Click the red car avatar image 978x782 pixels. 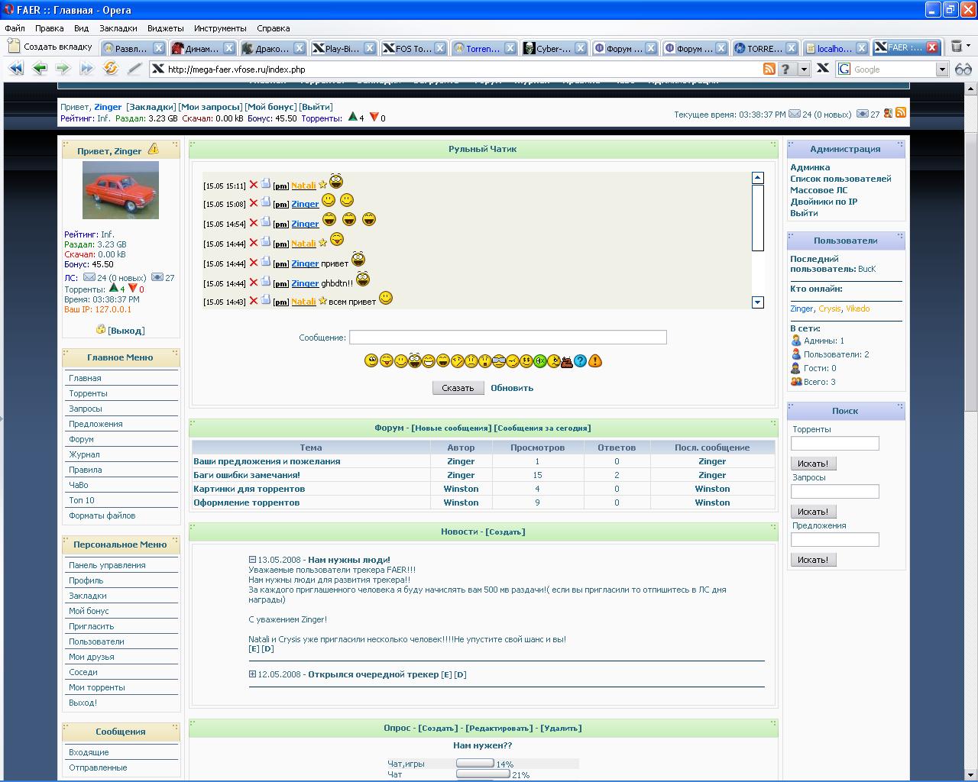coord(121,190)
